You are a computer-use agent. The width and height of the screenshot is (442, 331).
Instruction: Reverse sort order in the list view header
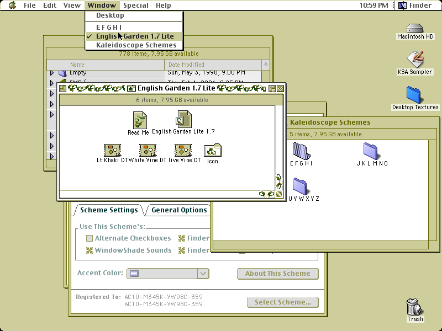pyautogui.click(x=266, y=65)
